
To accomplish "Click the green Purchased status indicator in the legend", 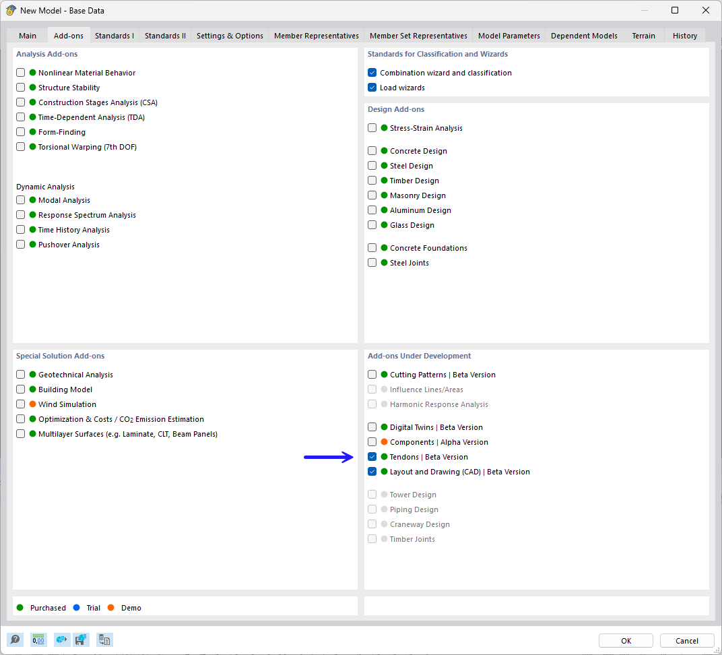I will 21,607.
